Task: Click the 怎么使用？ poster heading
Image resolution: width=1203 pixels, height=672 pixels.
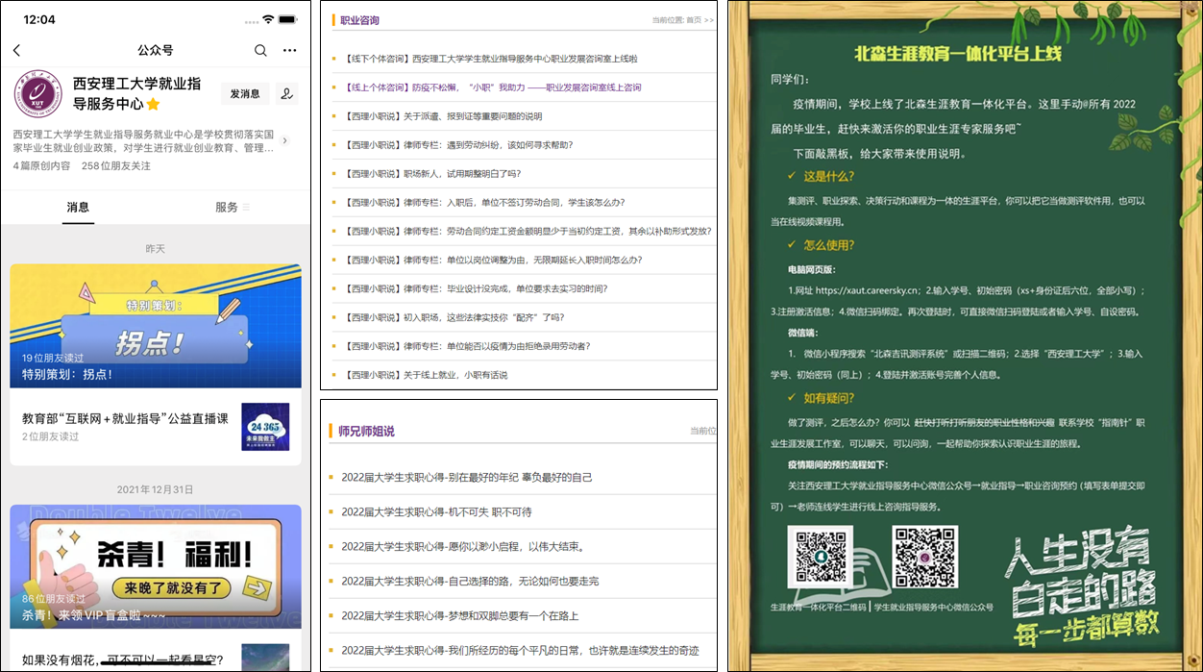Action: 828,245
